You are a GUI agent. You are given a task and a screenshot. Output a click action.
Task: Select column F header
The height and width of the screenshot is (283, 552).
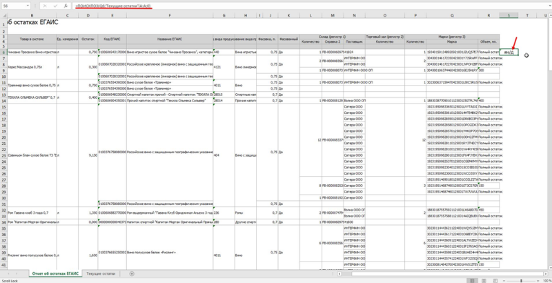170,15
